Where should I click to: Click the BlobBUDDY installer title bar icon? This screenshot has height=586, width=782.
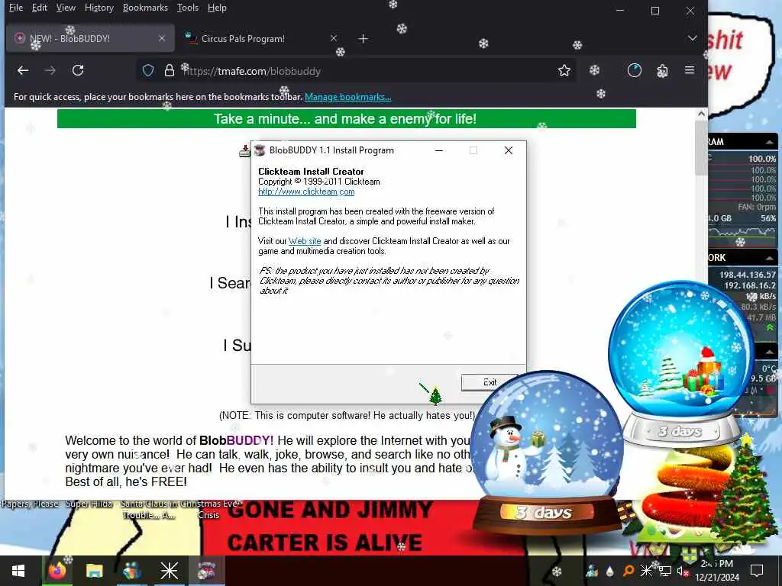pos(259,150)
